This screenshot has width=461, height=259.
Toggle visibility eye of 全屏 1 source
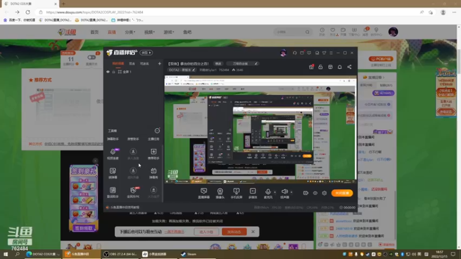(108, 71)
